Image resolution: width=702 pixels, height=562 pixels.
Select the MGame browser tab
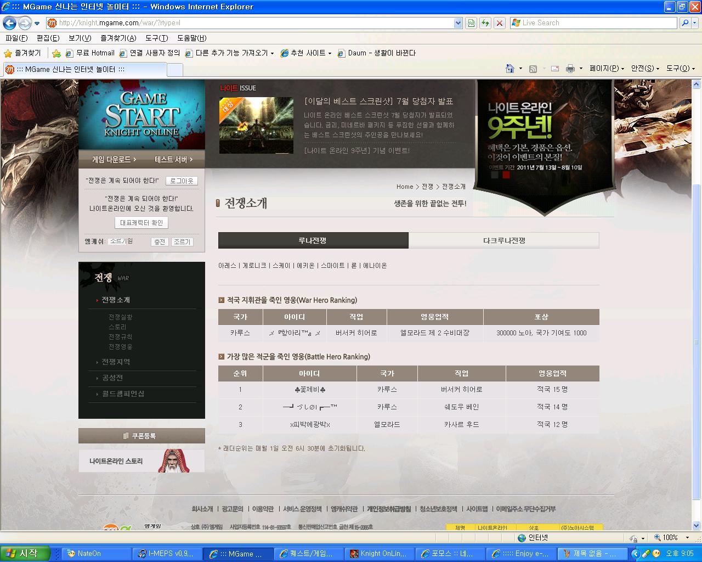84,69
